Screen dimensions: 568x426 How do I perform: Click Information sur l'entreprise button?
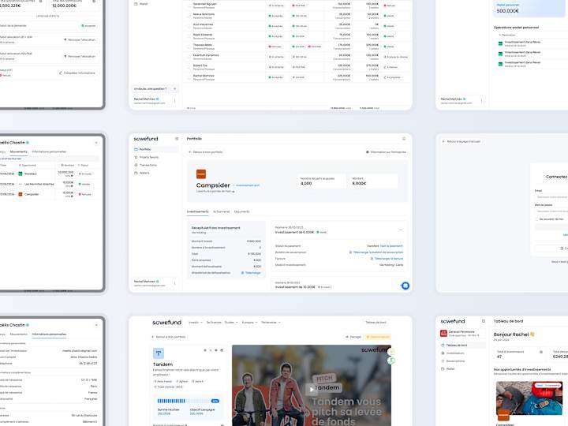(386, 152)
